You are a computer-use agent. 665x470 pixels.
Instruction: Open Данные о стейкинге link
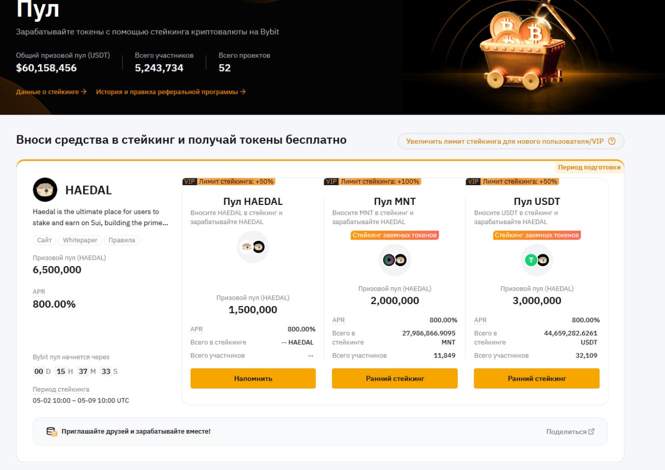coord(51,92)
